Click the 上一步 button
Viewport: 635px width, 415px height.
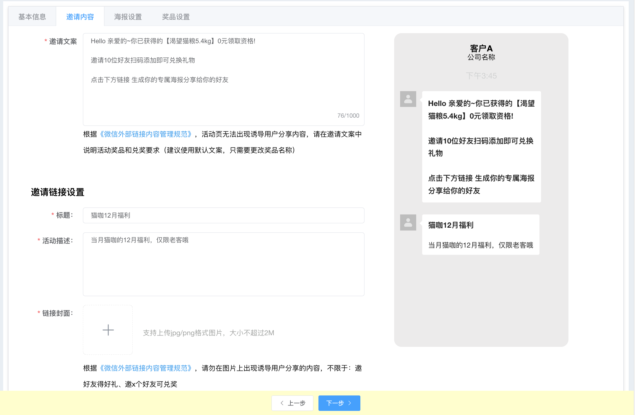[292, 403]
